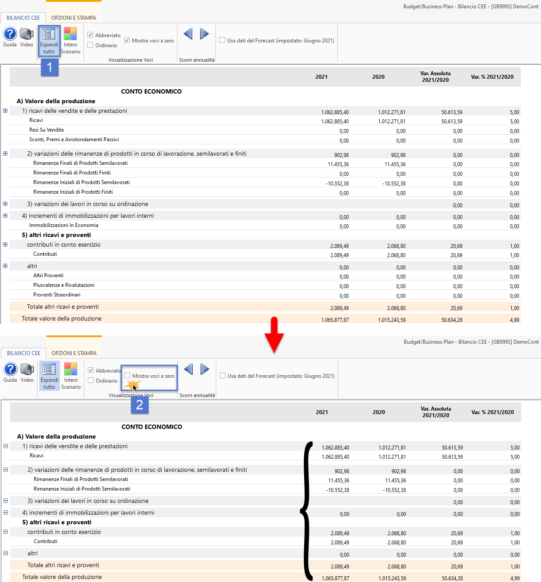Click A) Valore della produzione in upper table
541x582 pixels.
click(56, 101)
